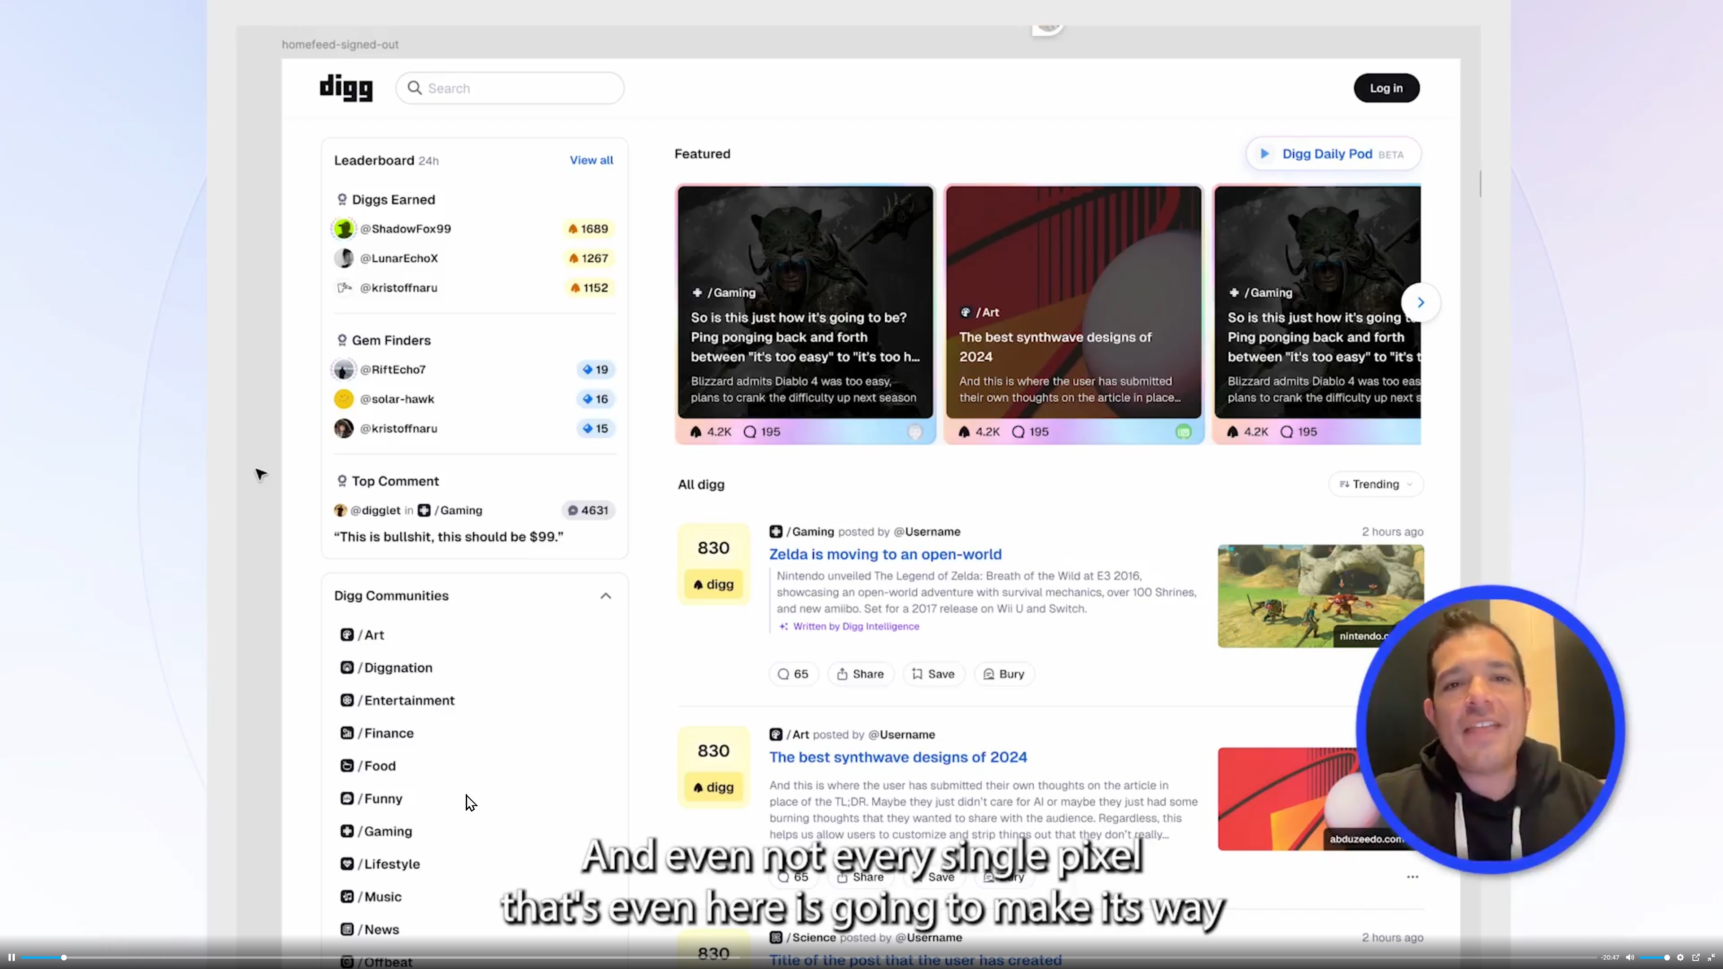Viewport: 1723px width, 969px height.
Task: Open video in pop-out window
Action: point(1696,958)
